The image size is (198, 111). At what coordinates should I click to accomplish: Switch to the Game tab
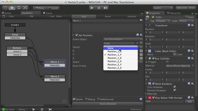[x=48, y=13]
